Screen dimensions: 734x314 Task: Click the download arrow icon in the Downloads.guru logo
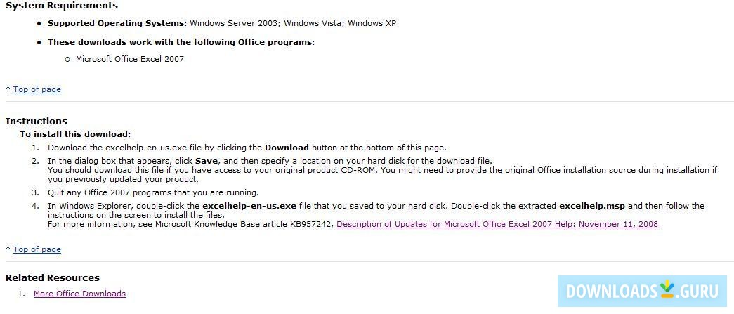667,289
